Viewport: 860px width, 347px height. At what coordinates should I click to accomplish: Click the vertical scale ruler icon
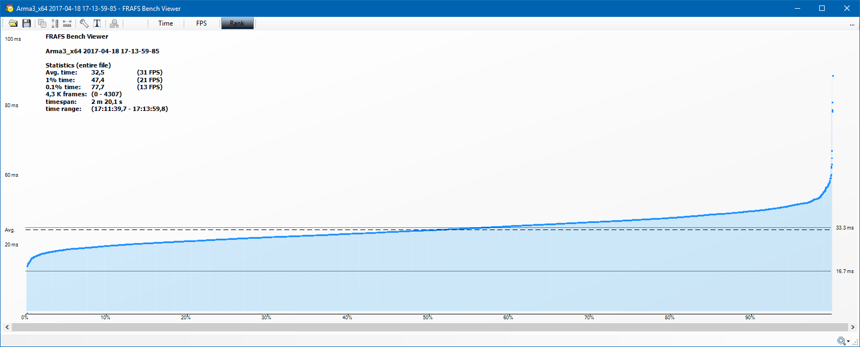pos(54,23)
